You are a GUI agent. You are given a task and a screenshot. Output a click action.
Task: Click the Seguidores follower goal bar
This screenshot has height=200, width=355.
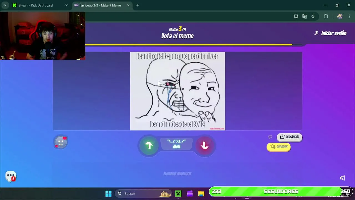coord(281,191)
